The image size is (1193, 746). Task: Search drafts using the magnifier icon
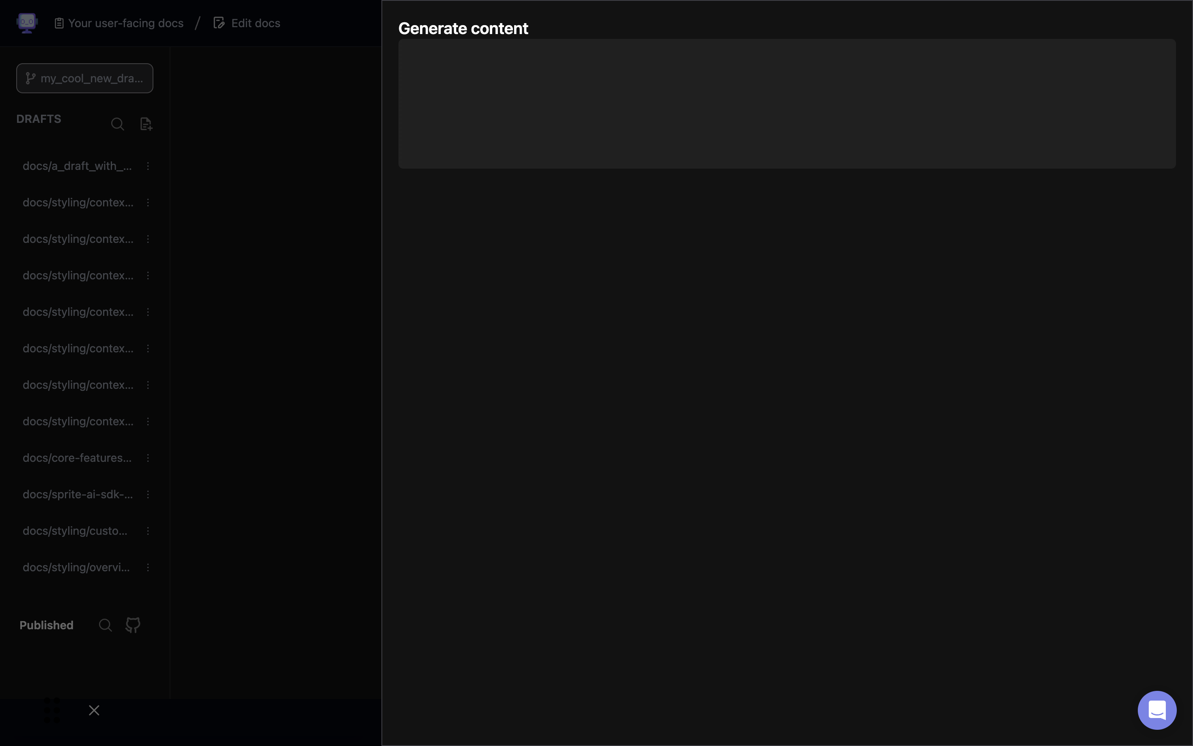pos(118,124)
